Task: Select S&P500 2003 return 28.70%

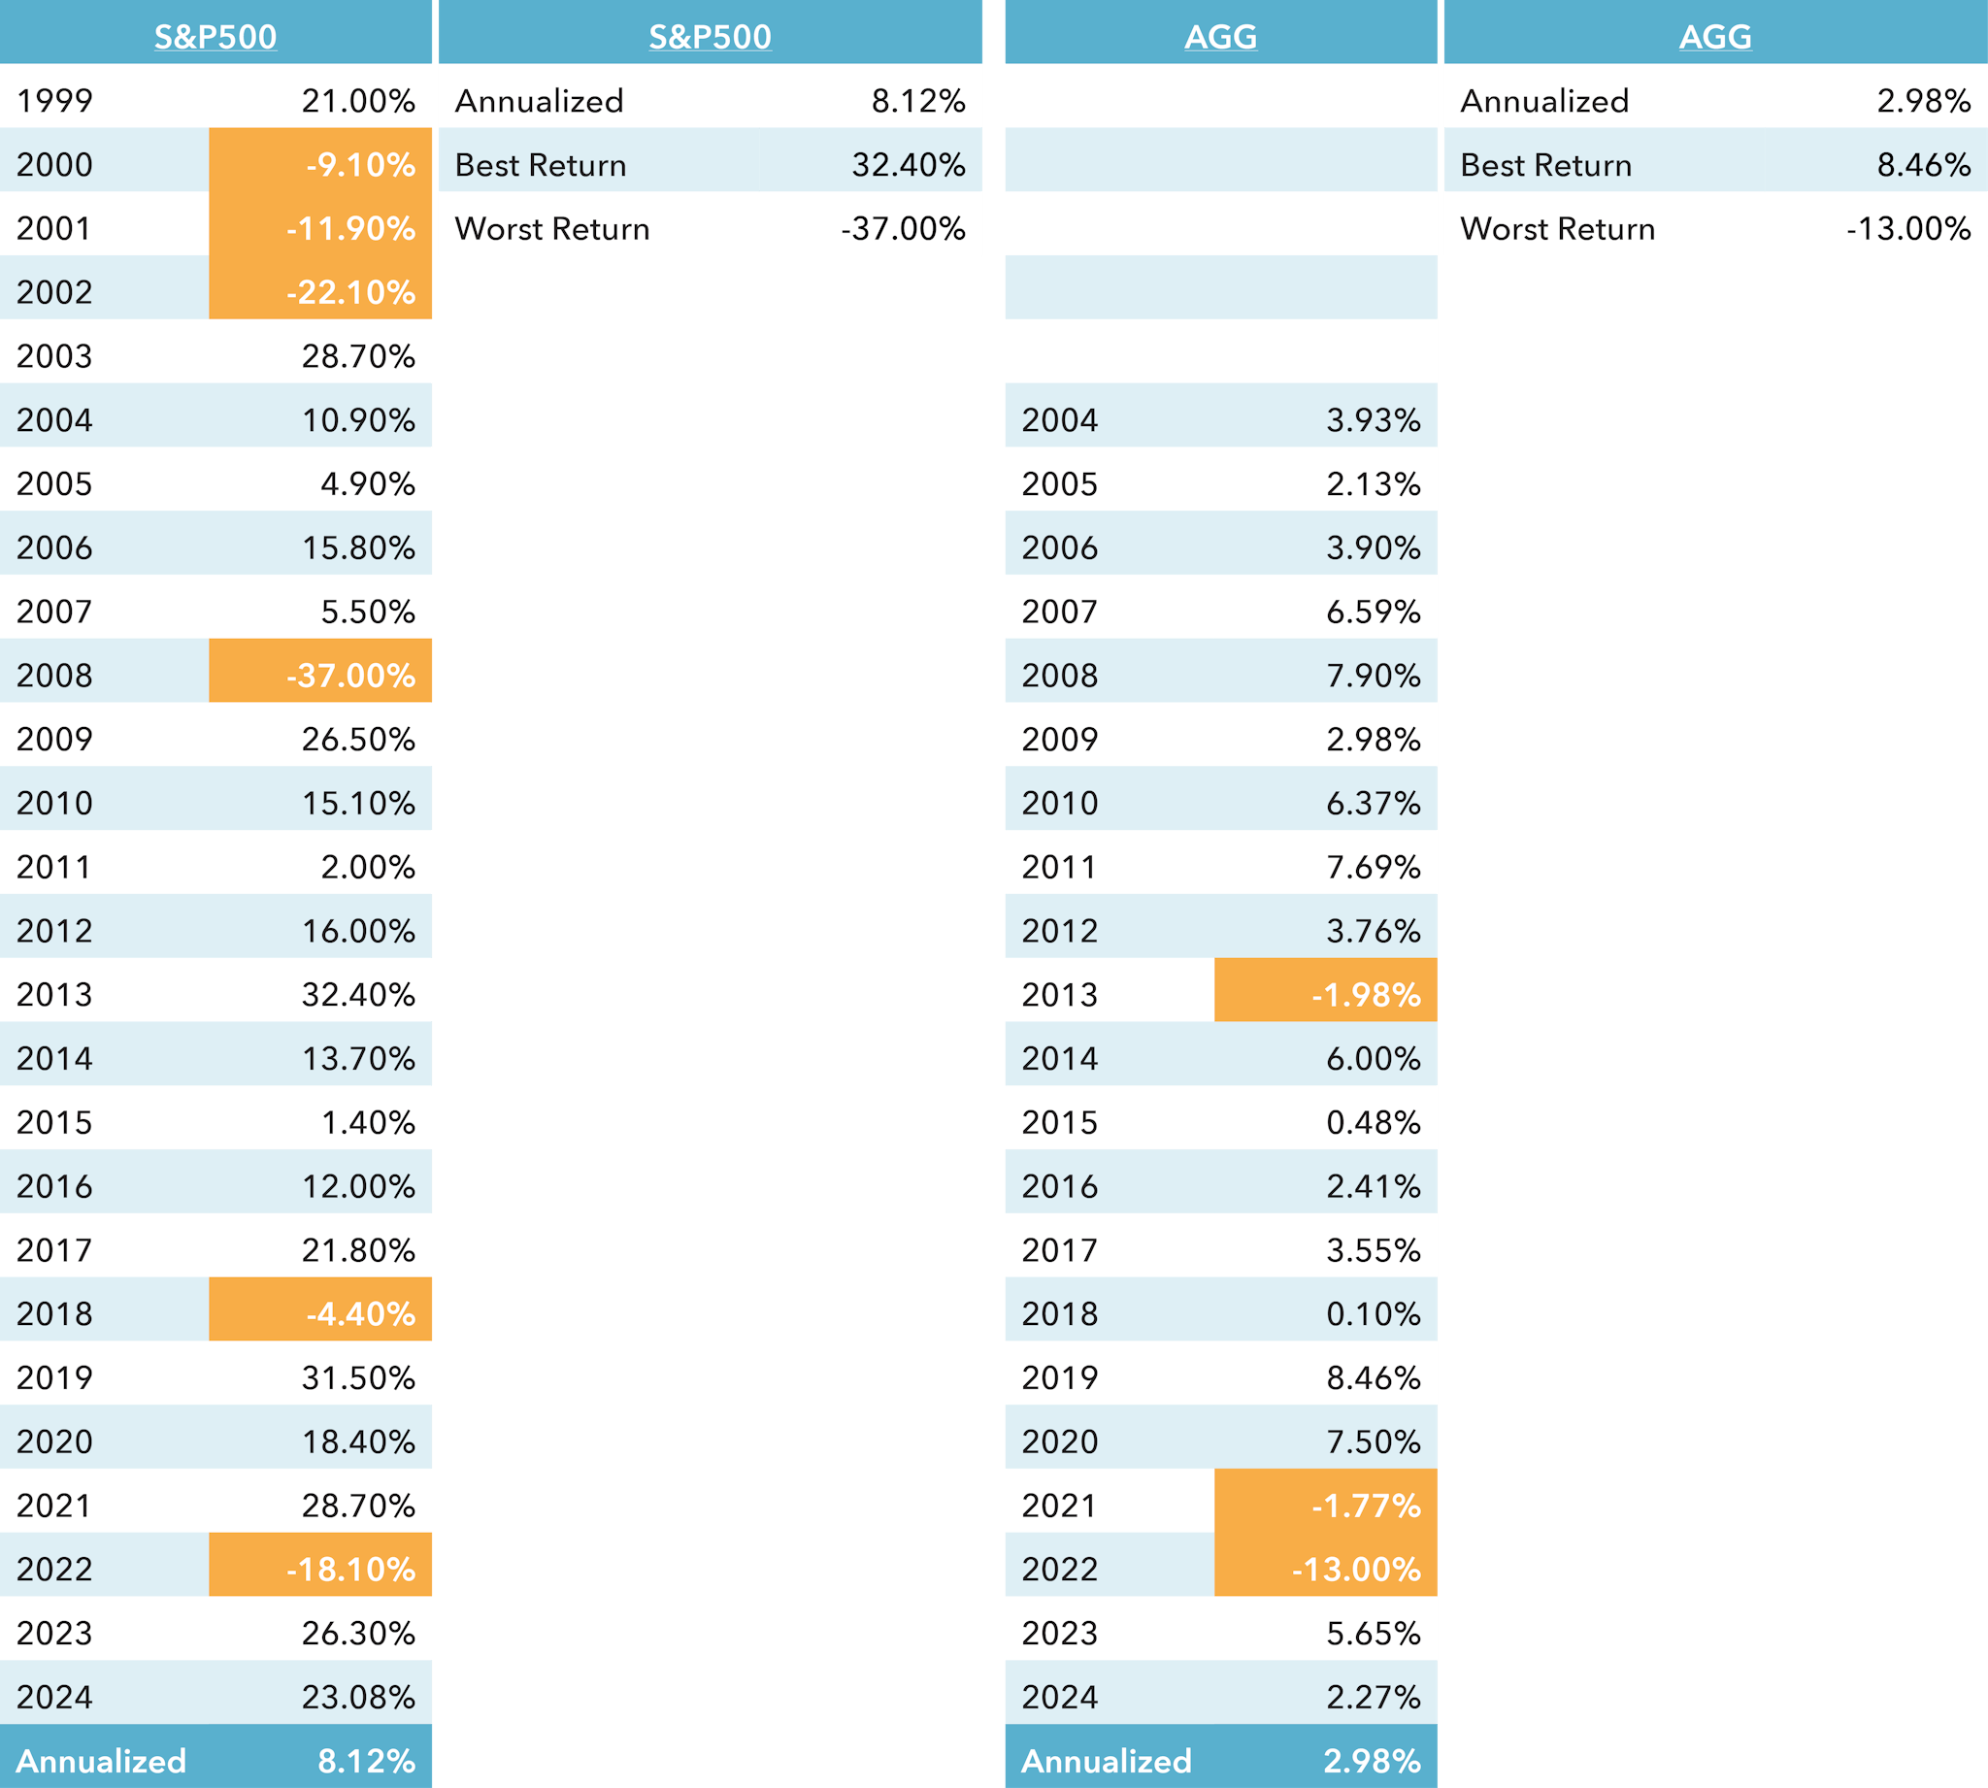Action: 358,356
